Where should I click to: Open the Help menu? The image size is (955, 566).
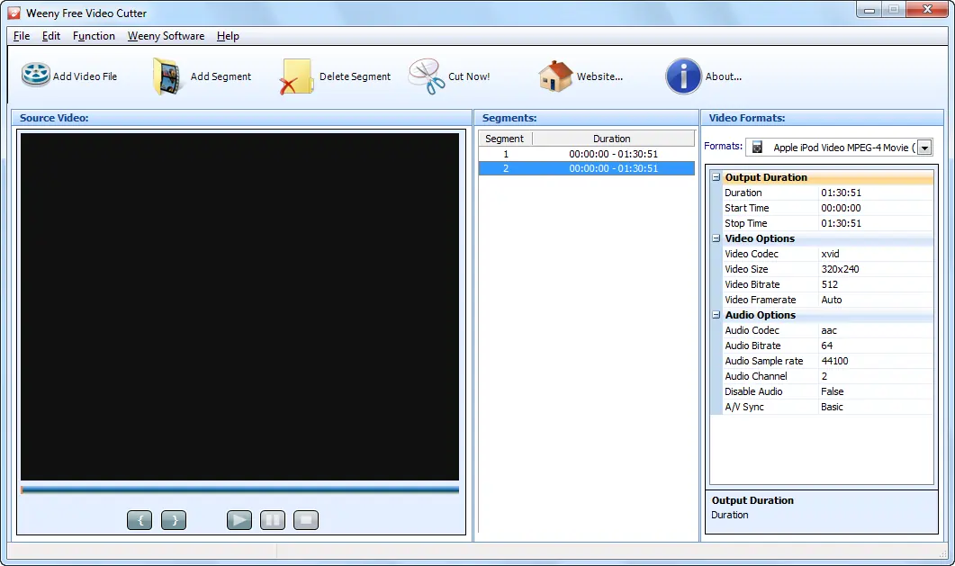click(228, 36)
